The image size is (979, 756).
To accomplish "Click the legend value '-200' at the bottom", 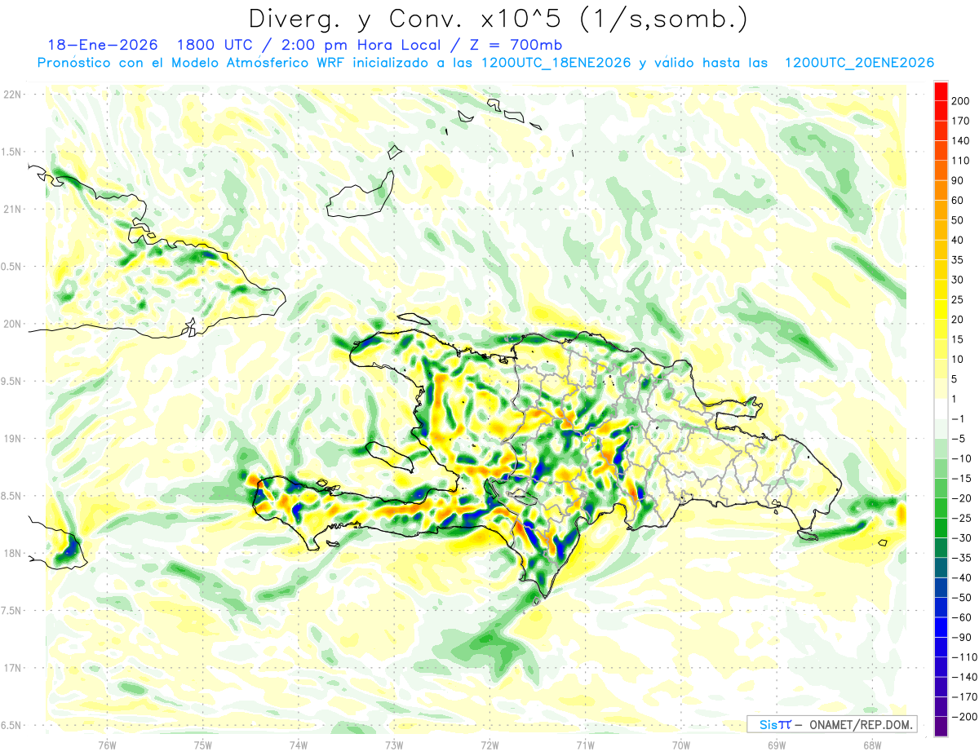I will pyautogui.click(x=963, y=716).
